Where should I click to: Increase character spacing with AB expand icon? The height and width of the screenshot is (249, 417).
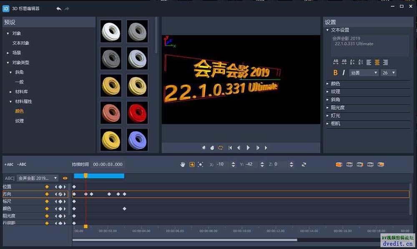336,62
